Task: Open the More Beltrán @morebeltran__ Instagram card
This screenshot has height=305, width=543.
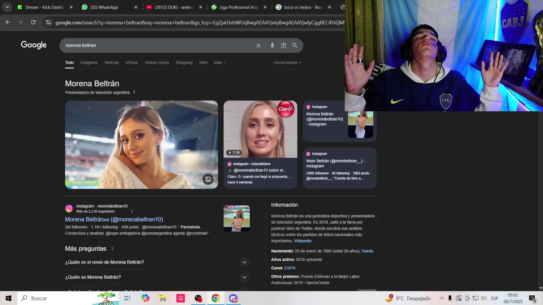Action: (339, 168)
